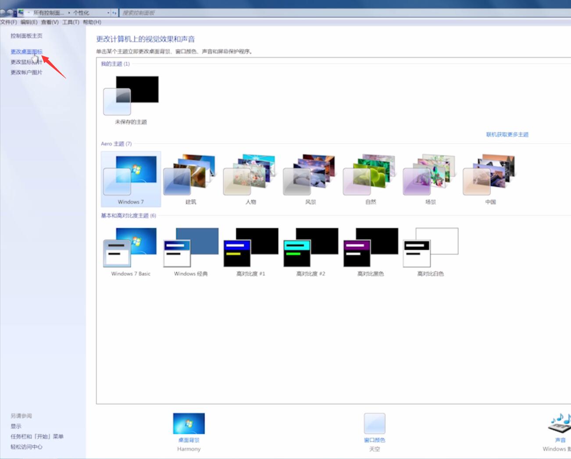This screenshot has width=571, height=459.
Task: Open 窗口颜色 天空 settings
Action: (375, 432)
